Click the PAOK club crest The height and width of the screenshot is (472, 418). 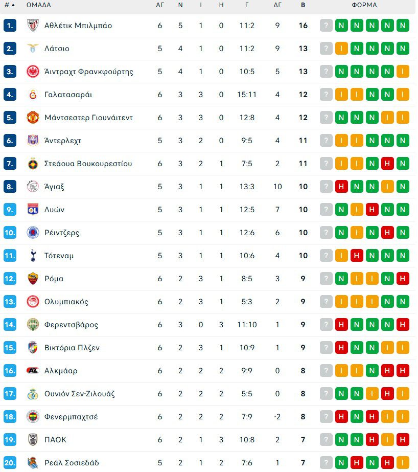tap(33, 440)
